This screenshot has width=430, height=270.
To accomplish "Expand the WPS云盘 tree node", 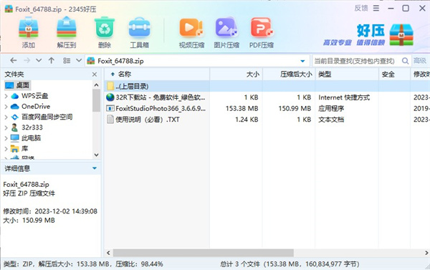I will coord(6,96).
